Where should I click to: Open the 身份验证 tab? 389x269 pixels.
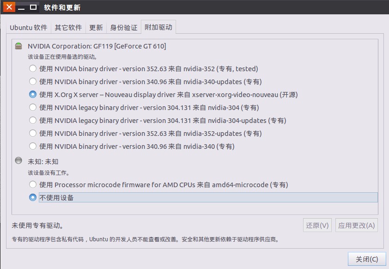tap(123, 27)
